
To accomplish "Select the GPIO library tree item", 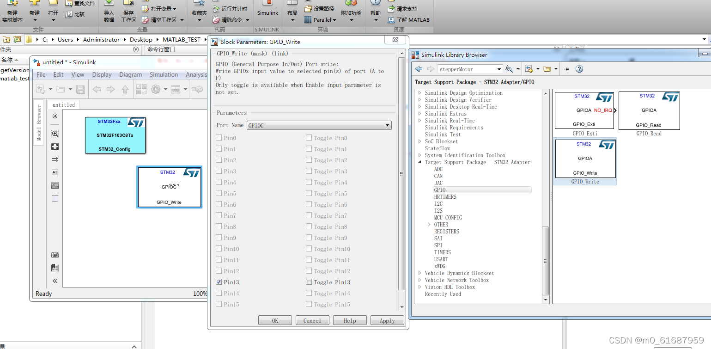I will [440, 190].
